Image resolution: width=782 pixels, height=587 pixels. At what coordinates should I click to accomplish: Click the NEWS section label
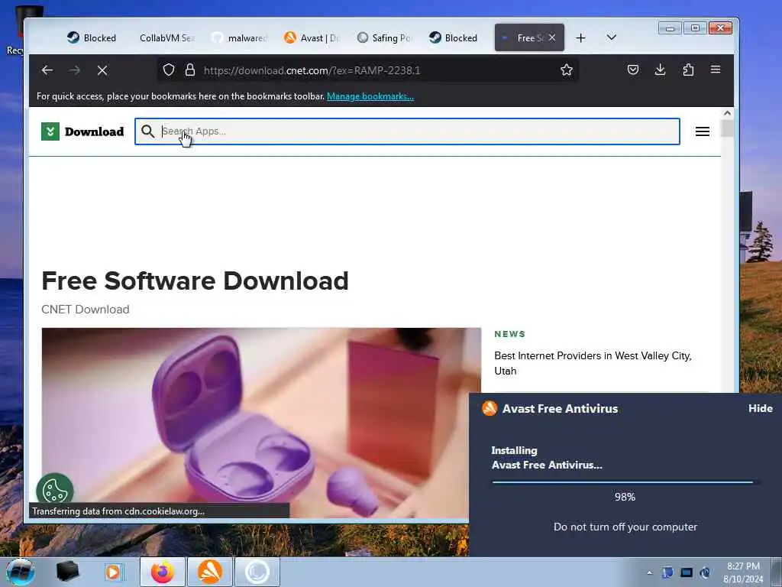[509, 334]
